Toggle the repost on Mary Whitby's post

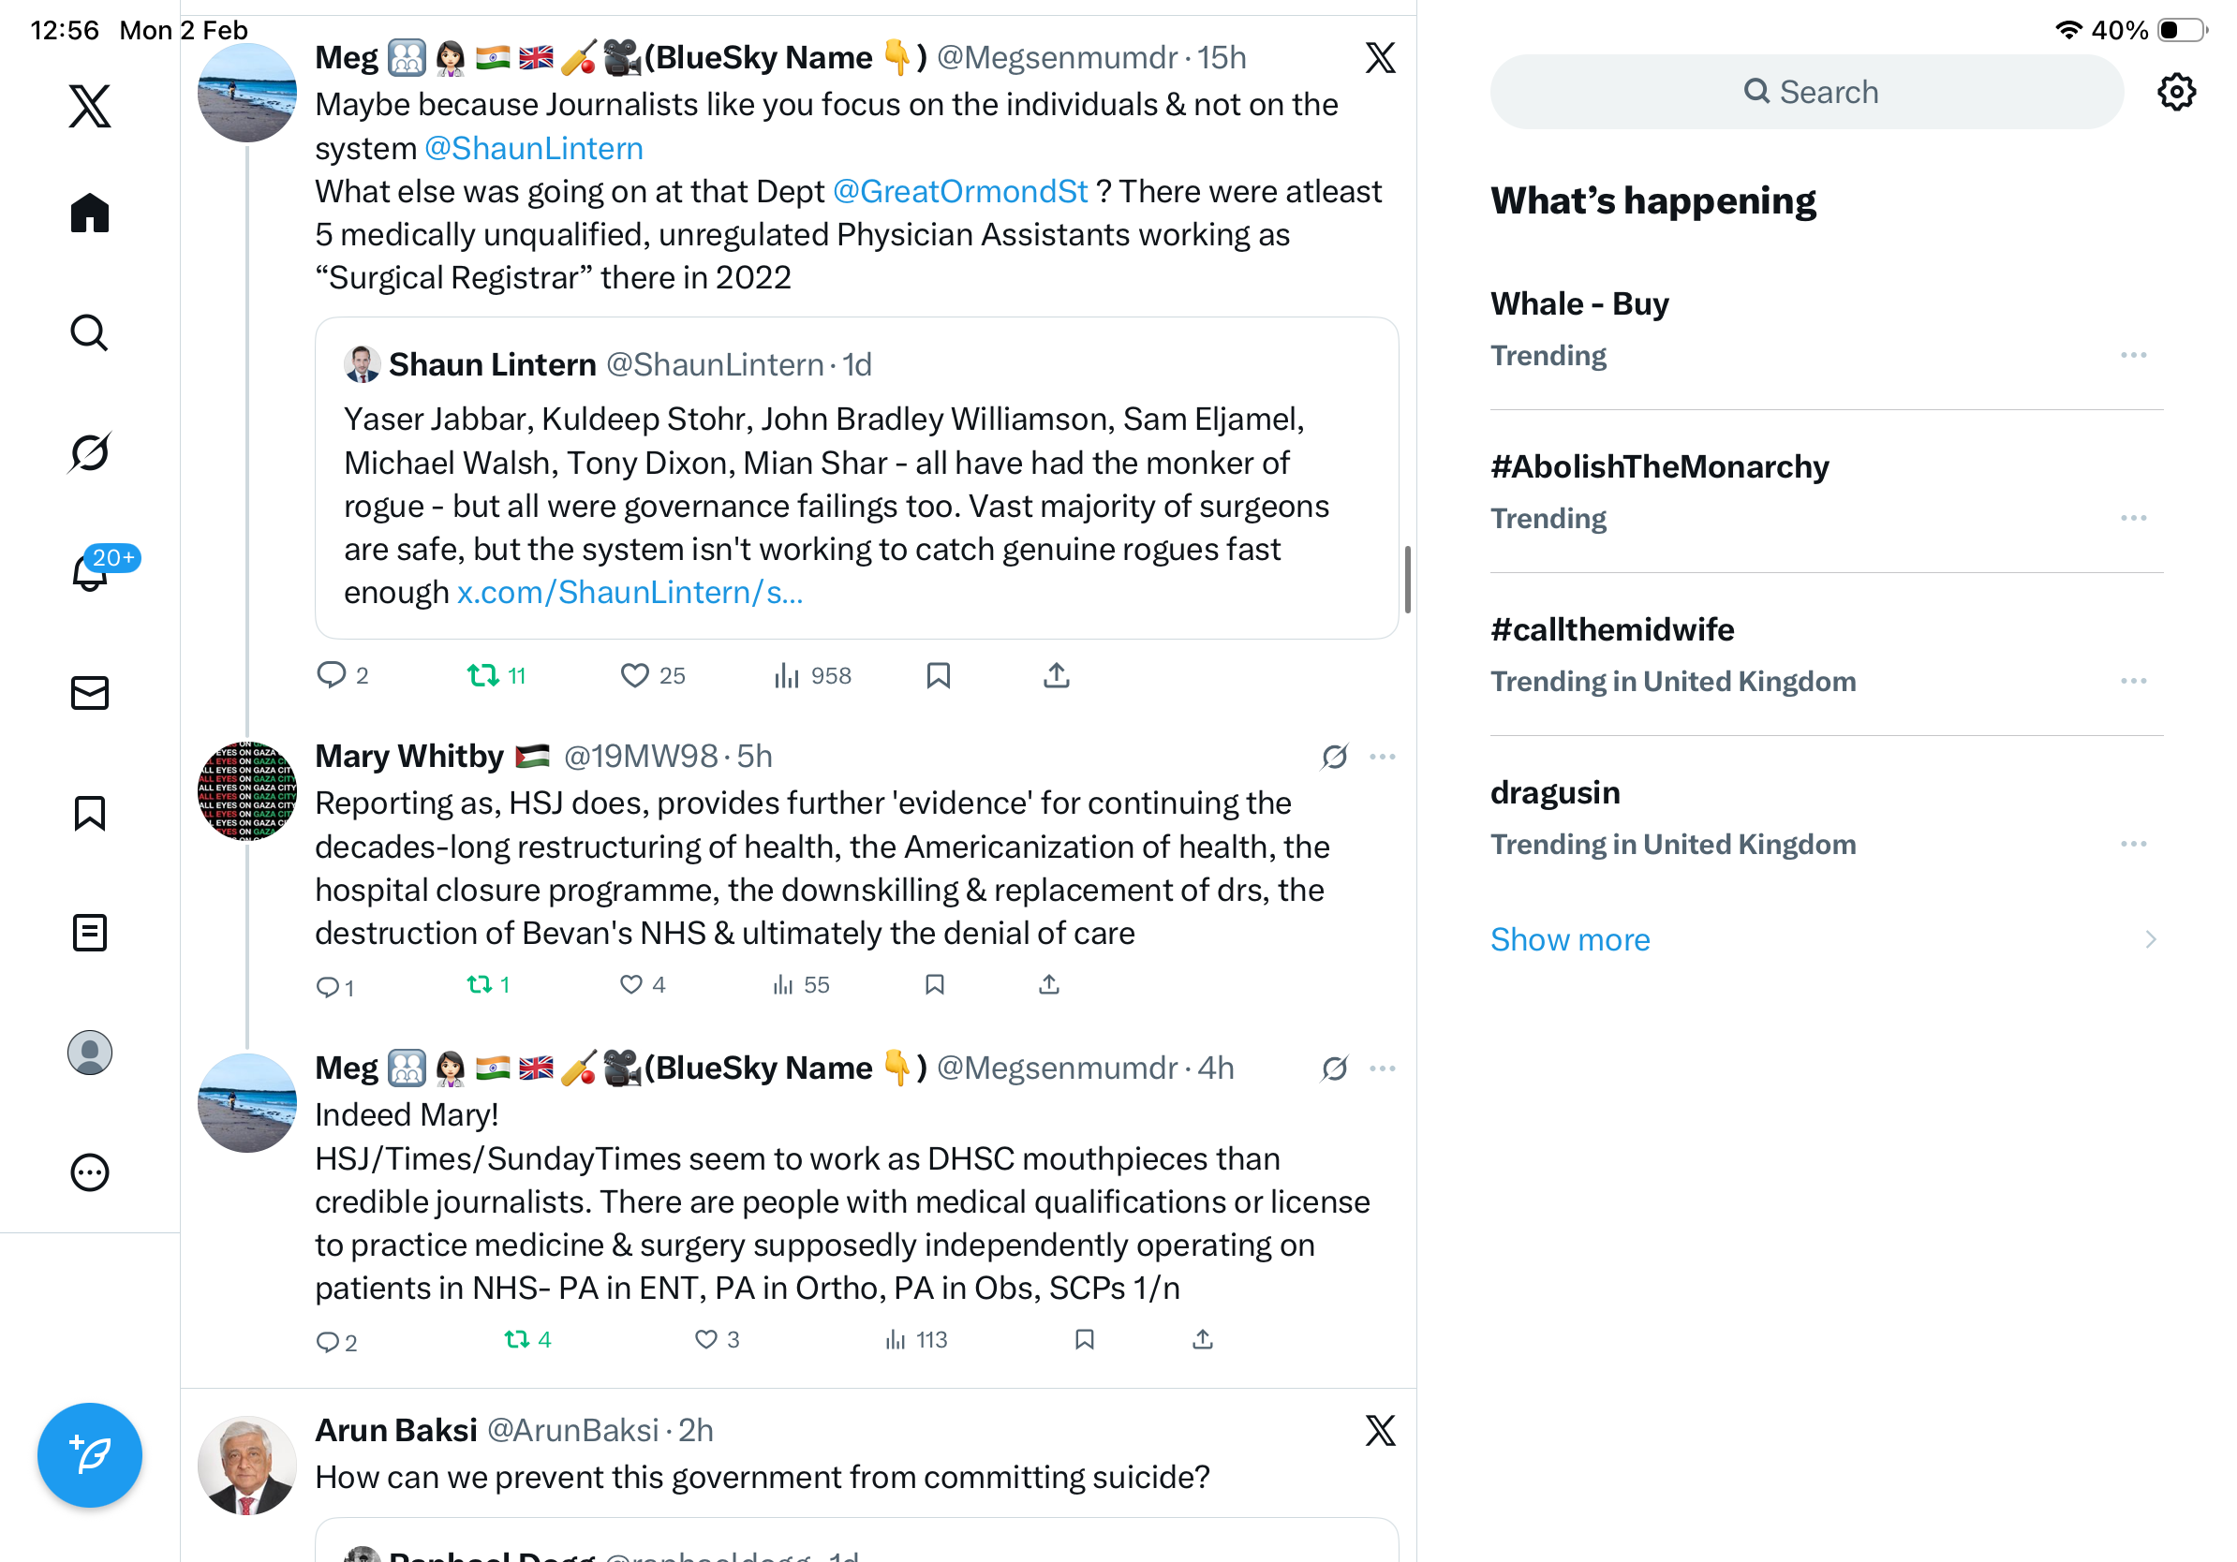(488, 984)
